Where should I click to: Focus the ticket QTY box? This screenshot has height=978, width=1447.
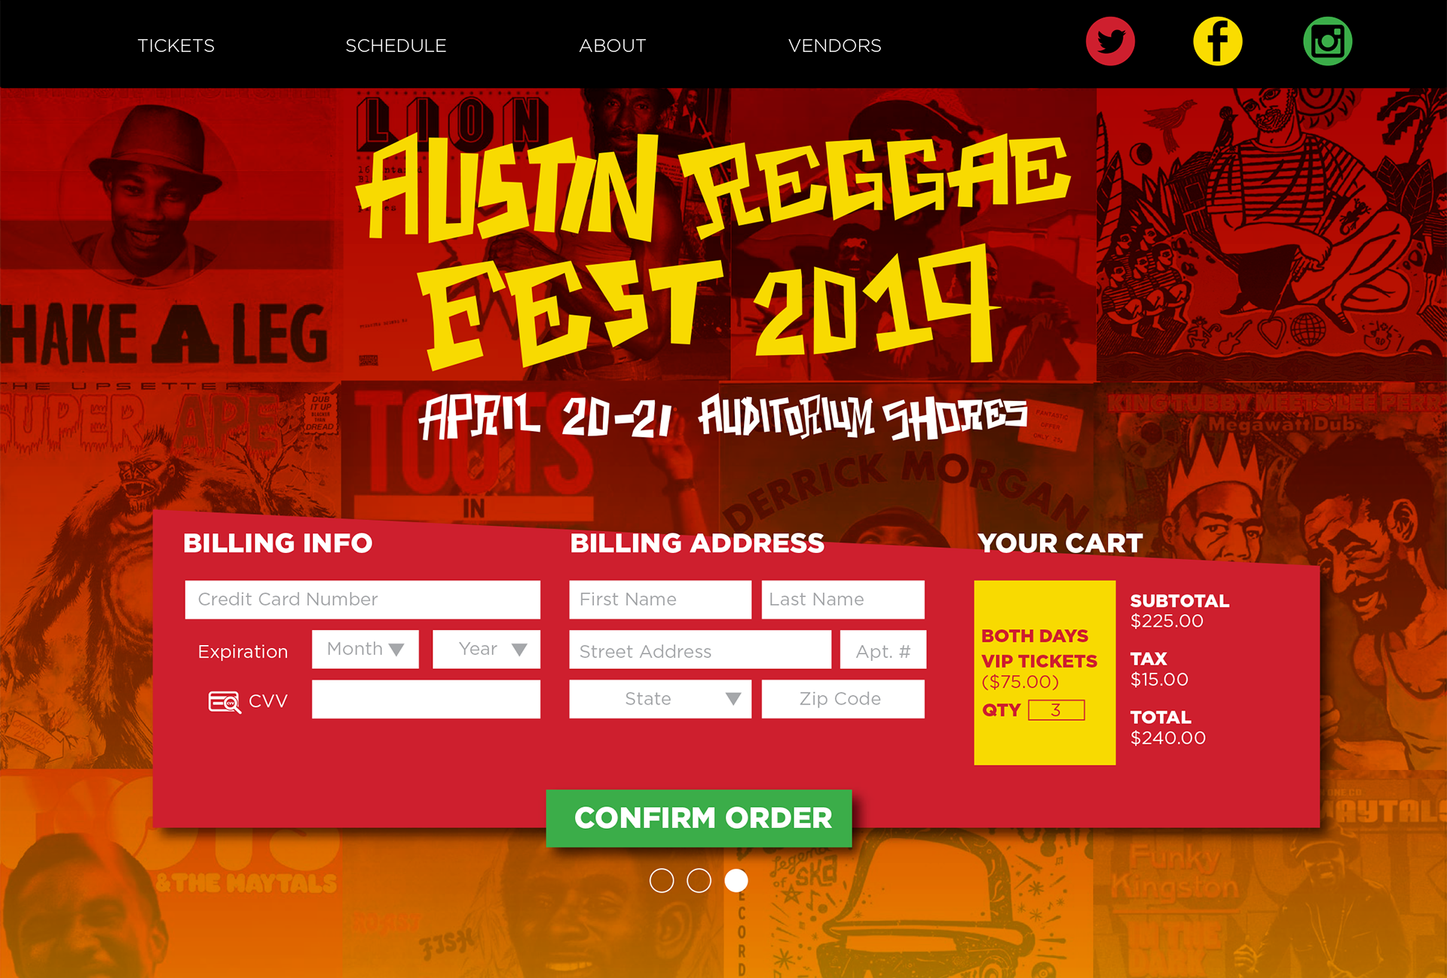tap(1056, 710)
